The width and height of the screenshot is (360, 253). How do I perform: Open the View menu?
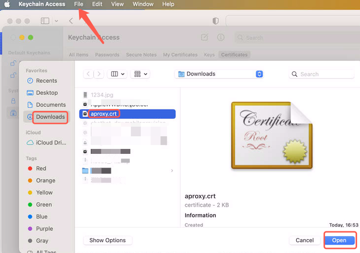click(x=118, y=4)
